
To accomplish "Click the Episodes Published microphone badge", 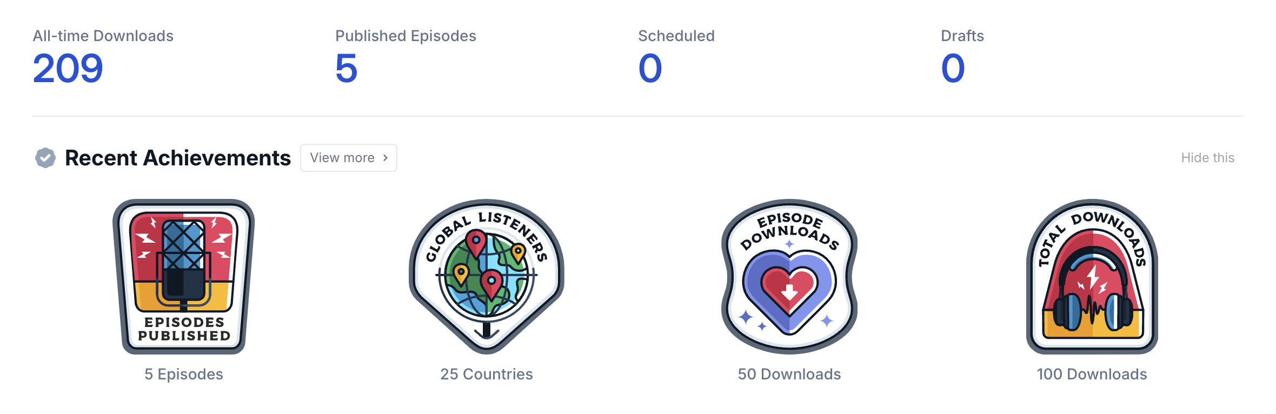I will (184, 277).
